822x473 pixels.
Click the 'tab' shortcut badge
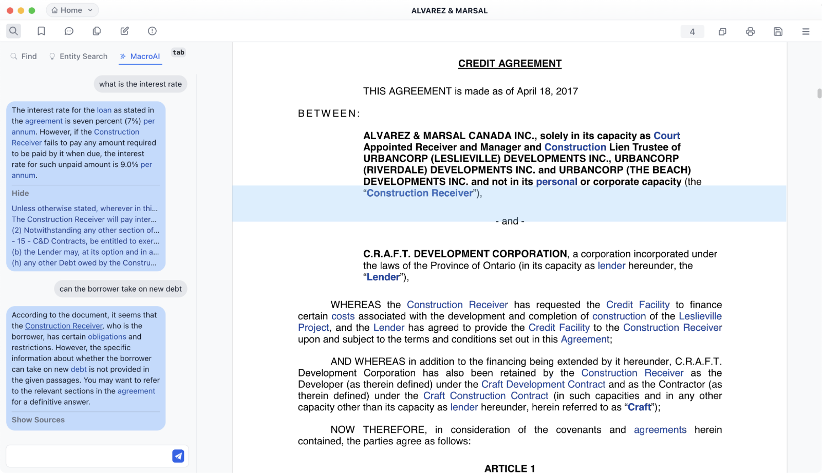pos(178,52)
